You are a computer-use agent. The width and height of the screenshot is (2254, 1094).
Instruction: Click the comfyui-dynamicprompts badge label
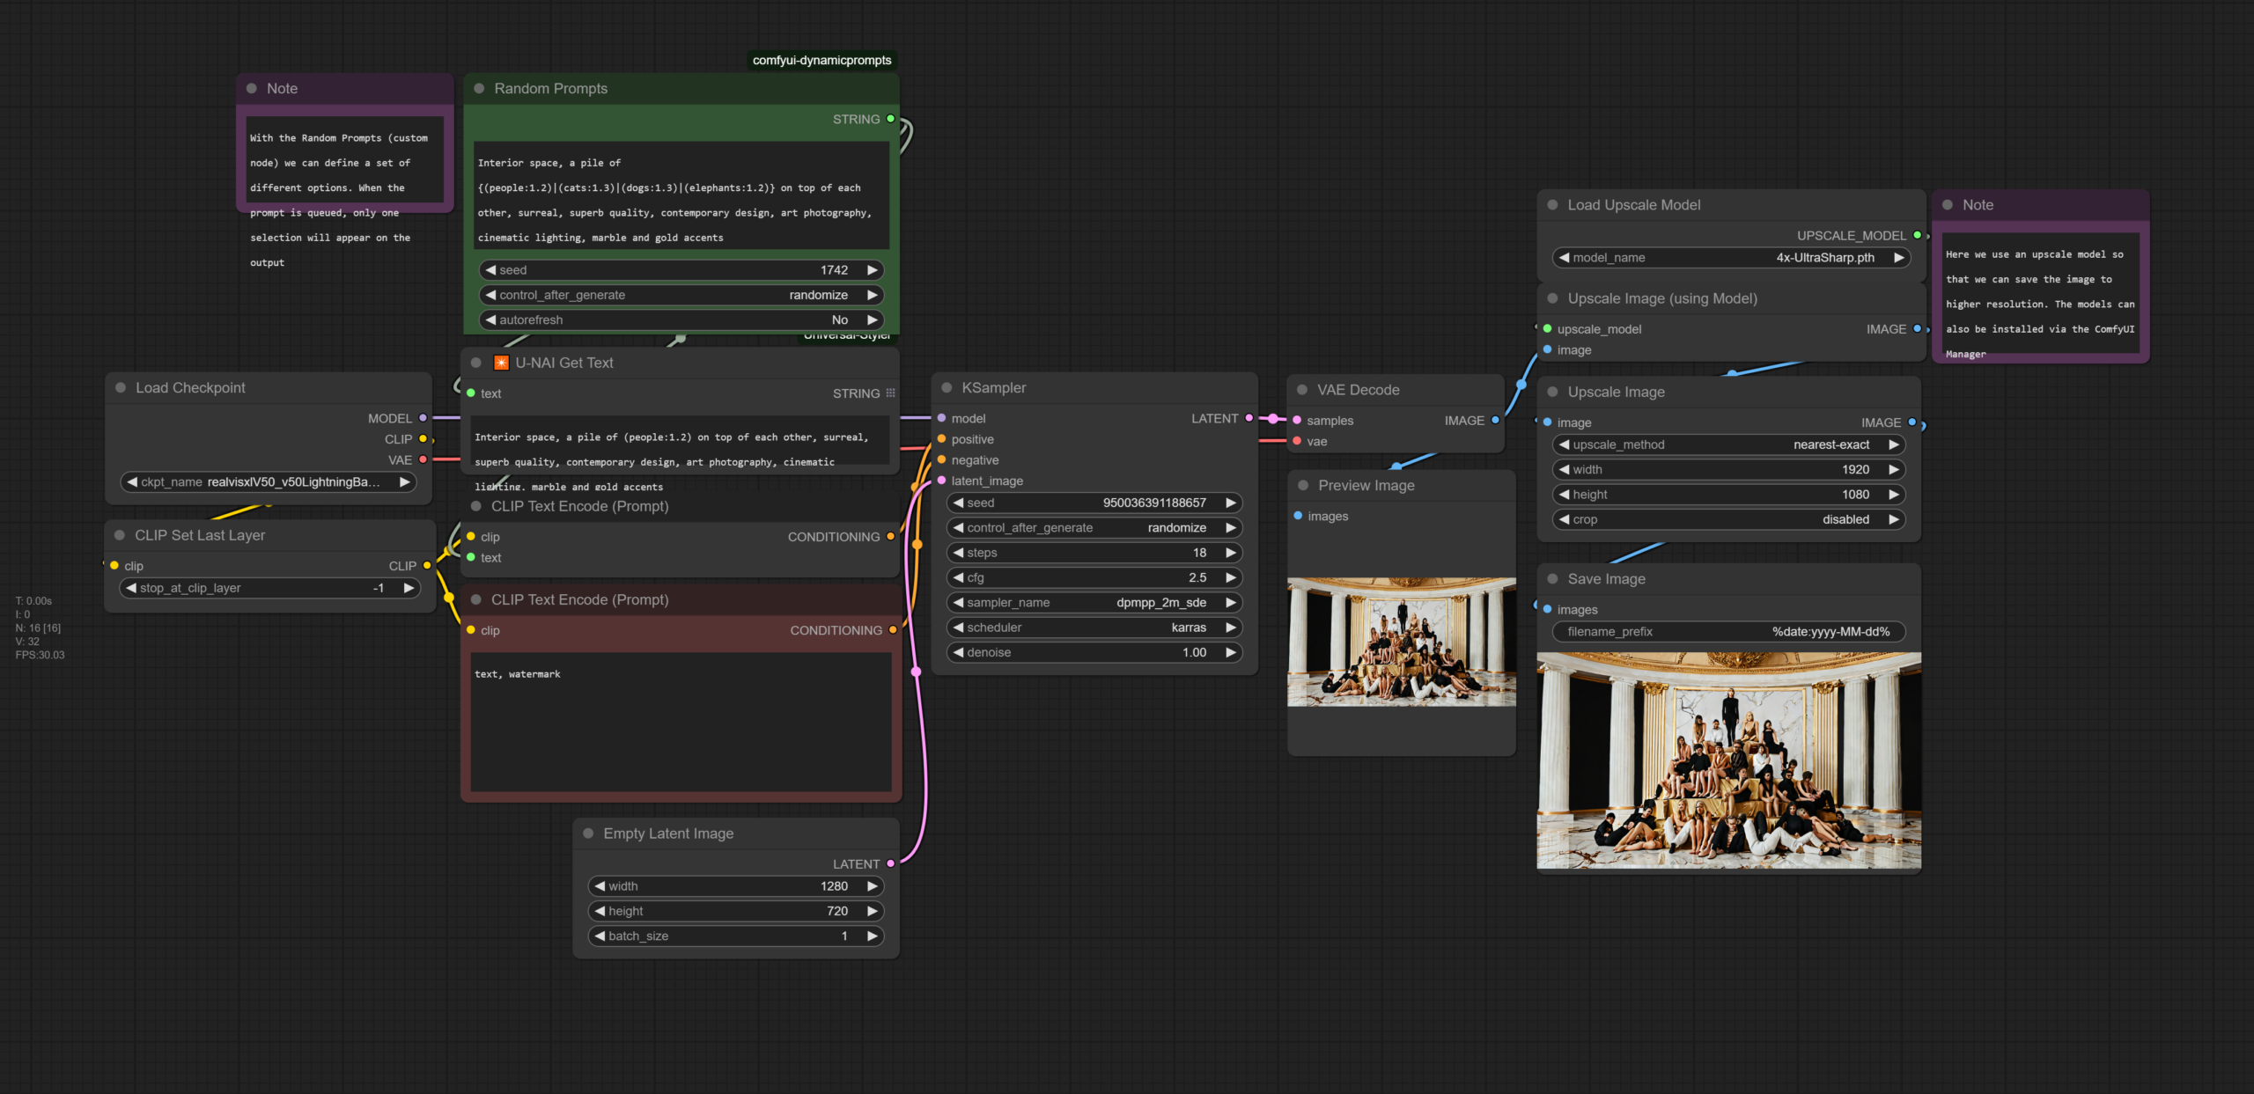(821, 61)
